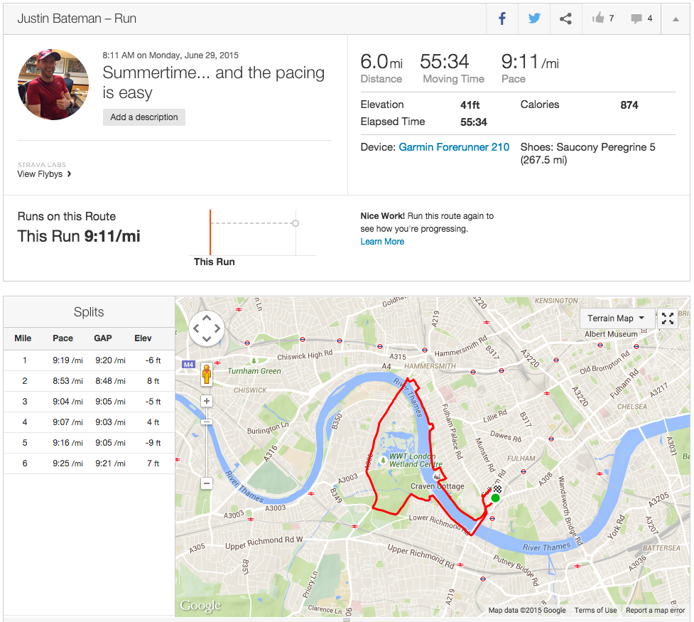The width and height of the screenshot is (694, 622).
Task: Click the Street View pegman icon
Action: pos(207,373)
